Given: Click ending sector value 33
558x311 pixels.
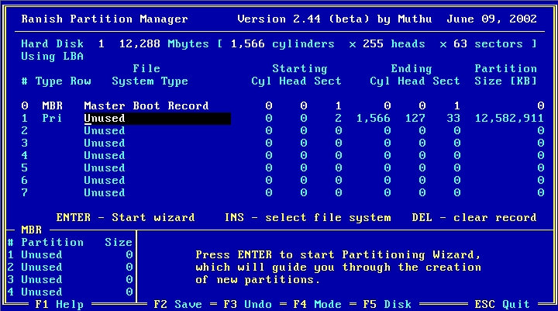Looking at the screenshot, I should tap(453, 118).
